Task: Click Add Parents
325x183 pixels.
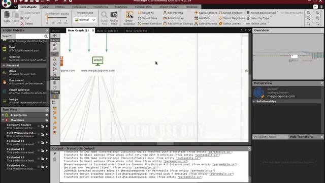Action: (x=173, y=13)
